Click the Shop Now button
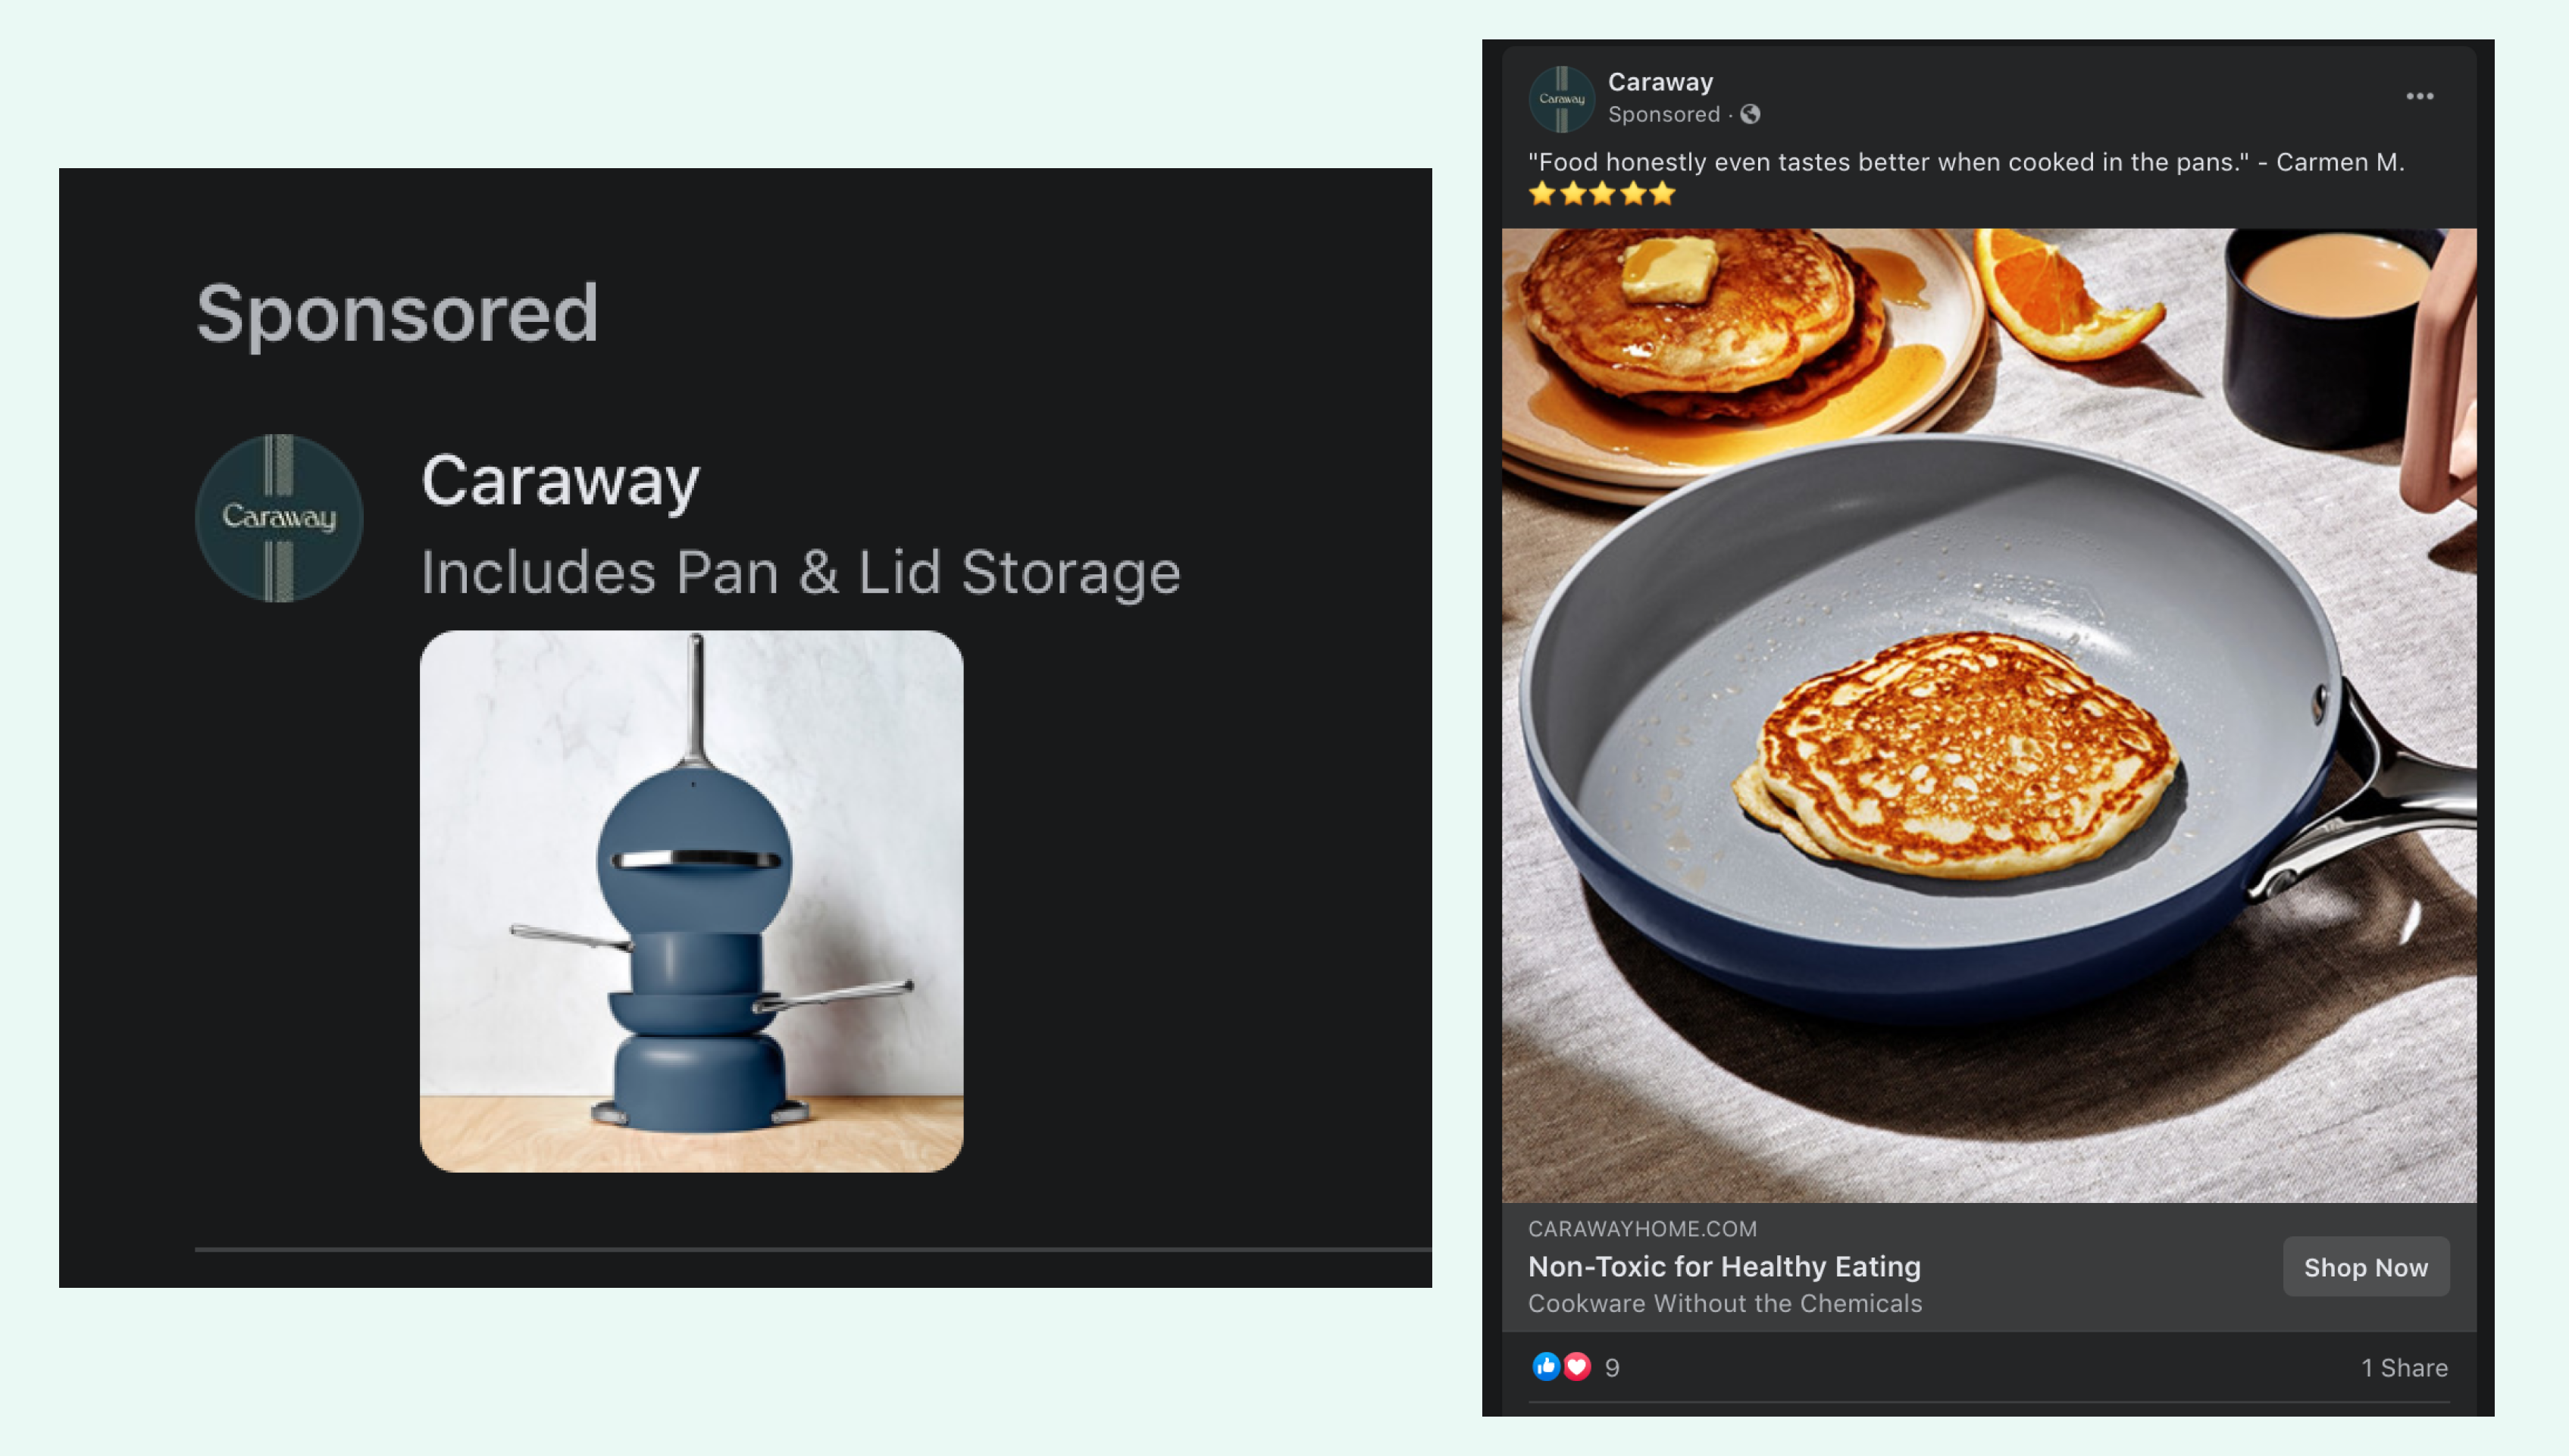The width and height of the screenshot is (2569, 1456). click(x=2366, y=1267)
